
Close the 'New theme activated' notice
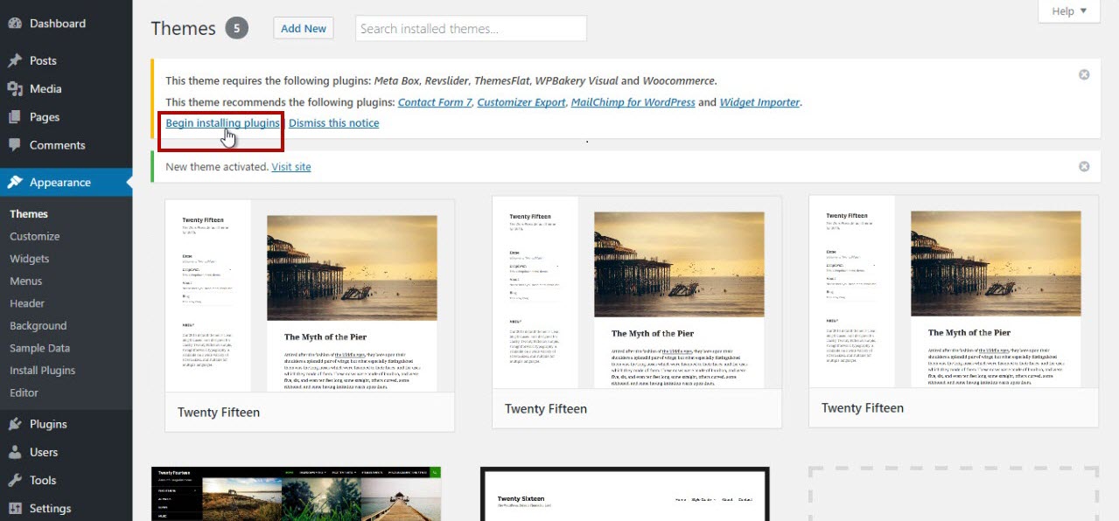tap(1084, 167)
